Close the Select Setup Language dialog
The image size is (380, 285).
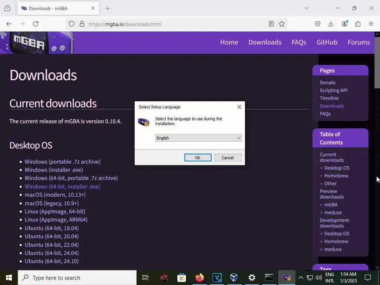pos(239,107)
